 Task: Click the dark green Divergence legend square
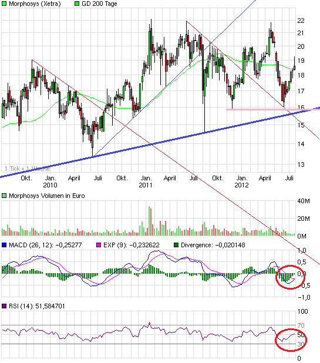176,245
